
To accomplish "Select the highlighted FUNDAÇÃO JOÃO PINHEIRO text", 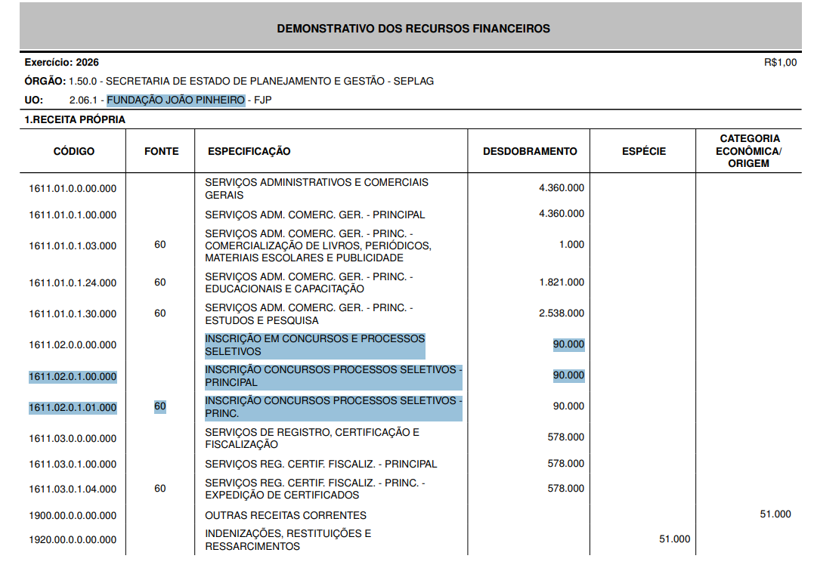I will (x=175, y=100).
